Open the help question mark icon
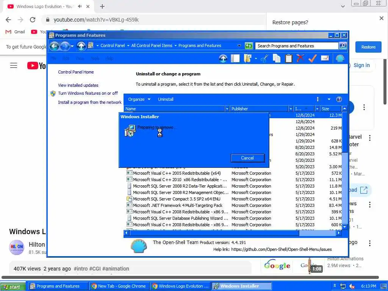 (x=339, y=99)
